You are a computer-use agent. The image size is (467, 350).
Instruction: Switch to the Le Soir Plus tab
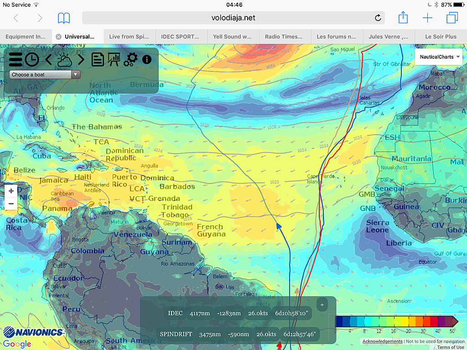tap(441, 36)
